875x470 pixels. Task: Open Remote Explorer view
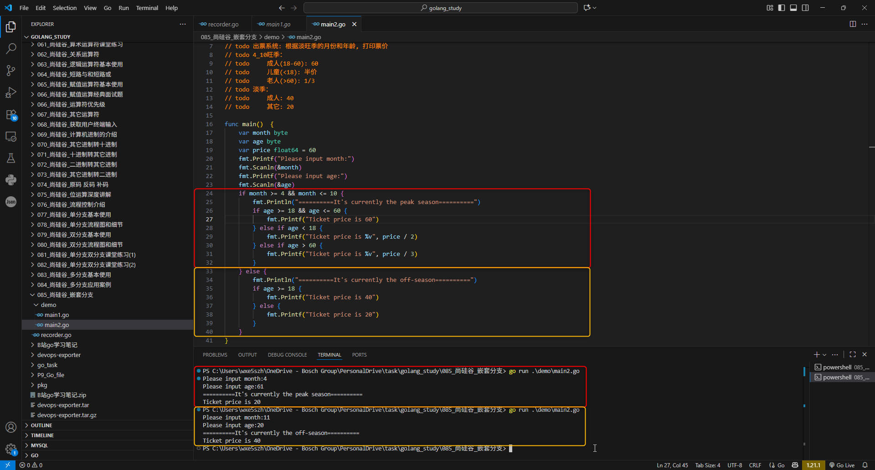click(11, 136)
